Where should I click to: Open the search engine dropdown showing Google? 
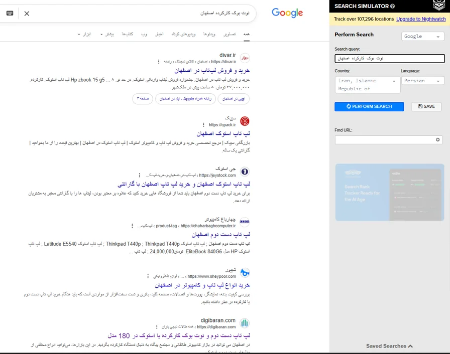coord(422,37)
